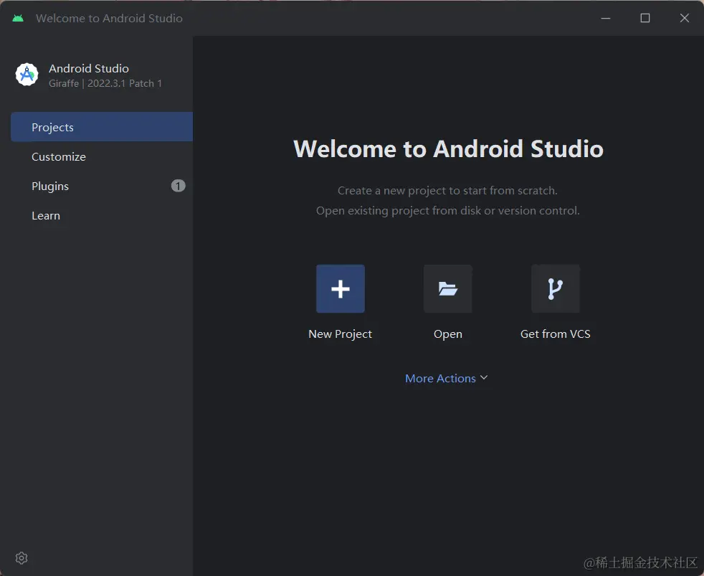Click the green Android icon in title bar

(18, 19)
